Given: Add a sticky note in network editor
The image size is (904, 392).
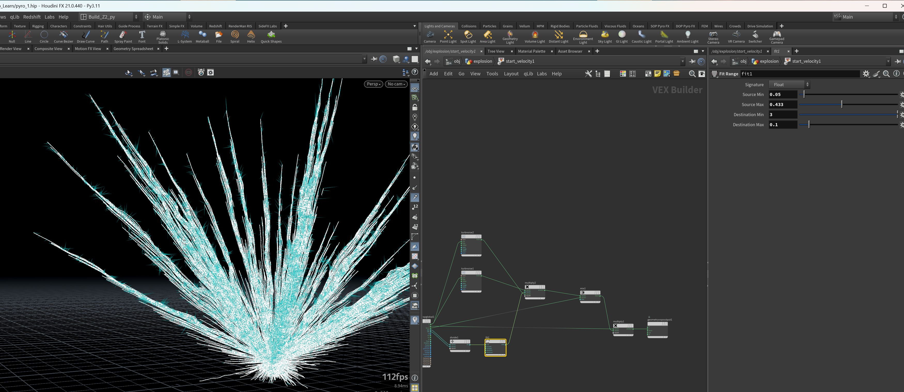Looking at the screenshot, I should tap(657, 74).
